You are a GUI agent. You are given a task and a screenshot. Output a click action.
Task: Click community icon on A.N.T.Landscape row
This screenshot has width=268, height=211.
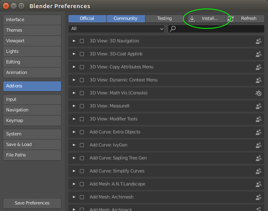click(258, 184)
